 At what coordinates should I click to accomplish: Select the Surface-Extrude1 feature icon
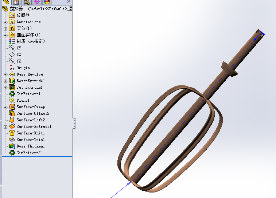12,126
